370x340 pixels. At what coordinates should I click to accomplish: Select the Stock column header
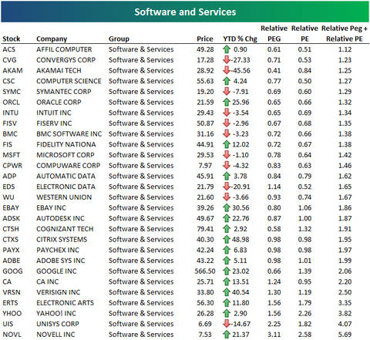(x=12, y=39)
